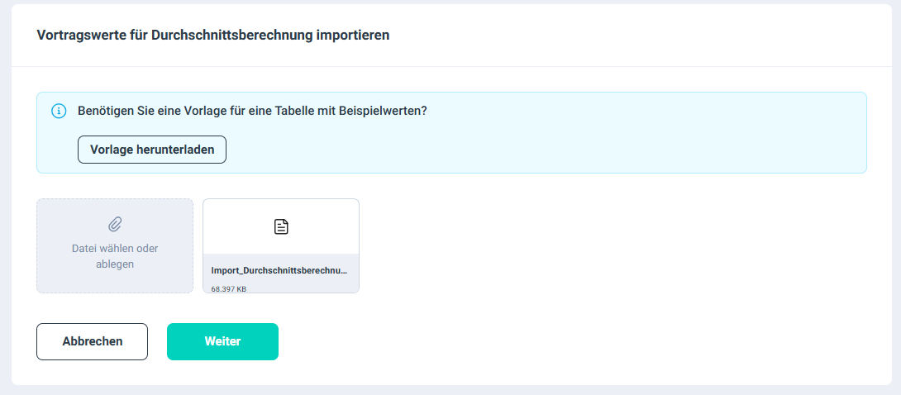Continue the import with Weiter
Screen dimensions: 901x395
223,341
